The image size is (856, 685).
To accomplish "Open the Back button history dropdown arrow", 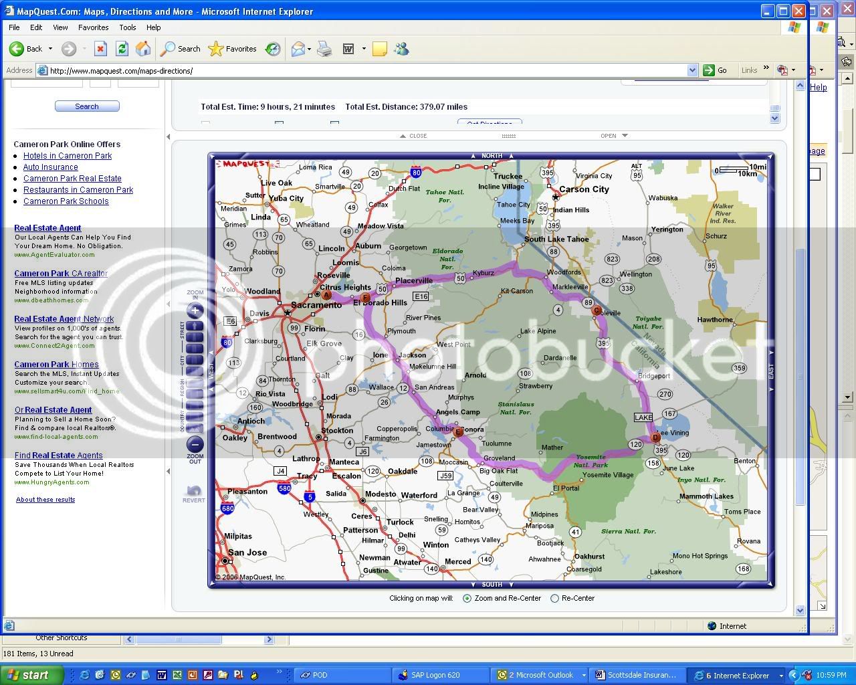I will pos(50,49).
